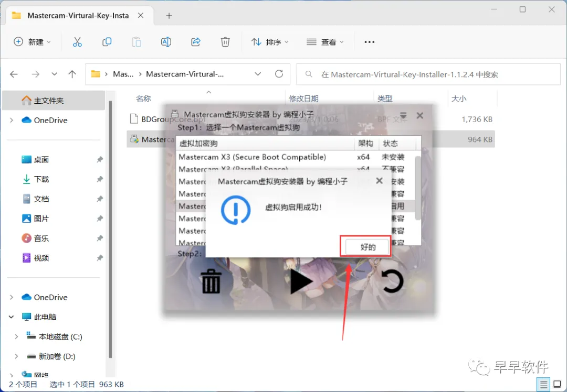Sort by 大小 column header
The width and height of the screenshot is (567, 392).
459,99
